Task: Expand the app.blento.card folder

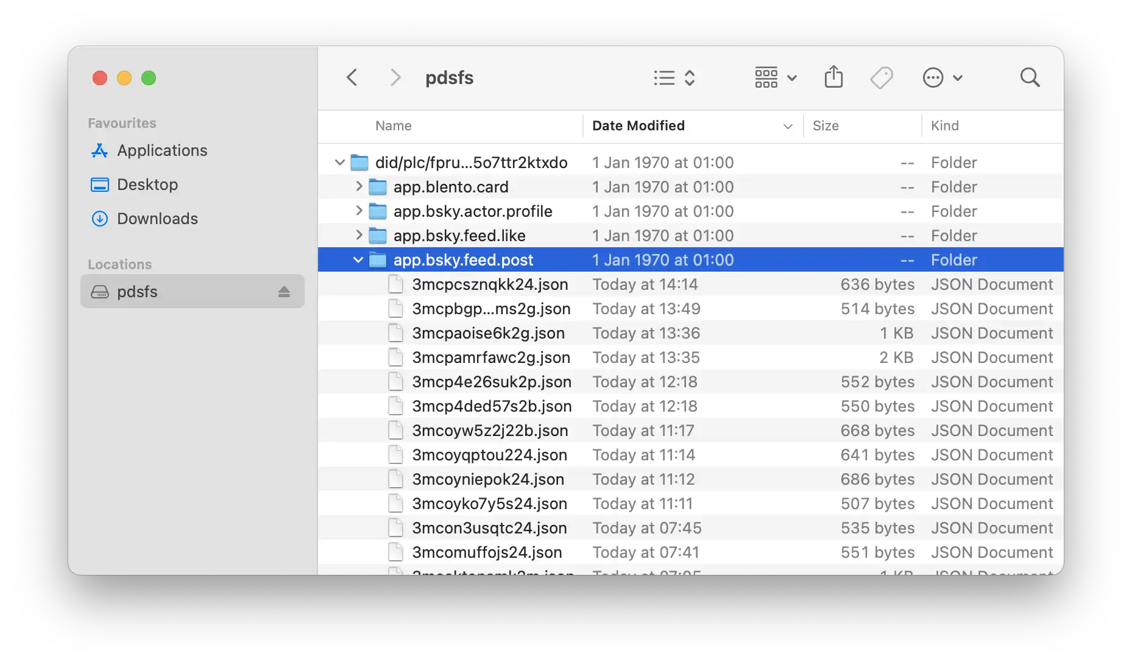Action: [x=359, y=186]
